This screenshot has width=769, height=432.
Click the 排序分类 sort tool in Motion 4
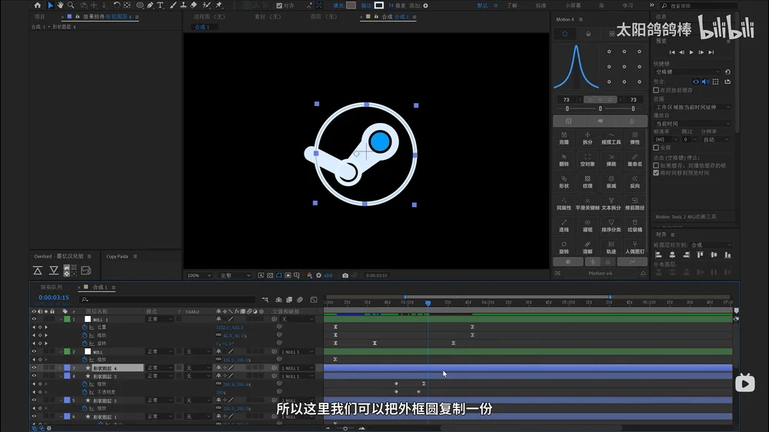pos(611,226)
